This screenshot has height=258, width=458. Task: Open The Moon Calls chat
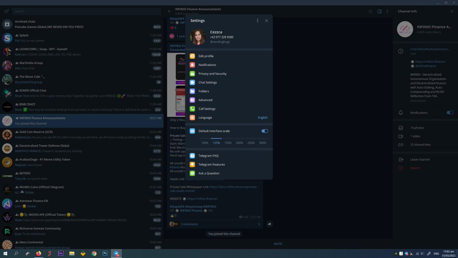(82, 80)
